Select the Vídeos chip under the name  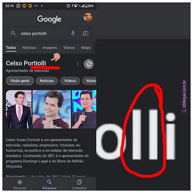(70, 81)
